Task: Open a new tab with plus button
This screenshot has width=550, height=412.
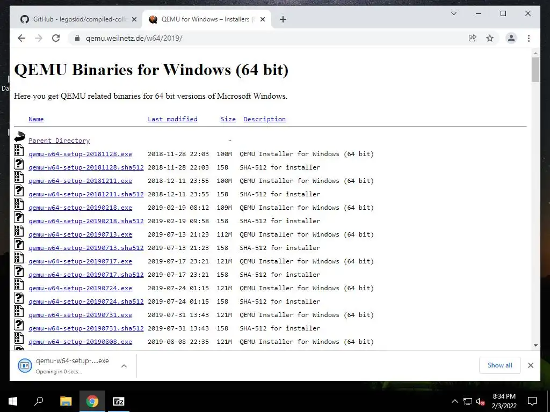Action: coord(283,19)
